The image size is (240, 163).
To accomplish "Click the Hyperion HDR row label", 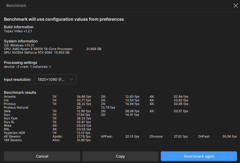I will tap(15, 133).
